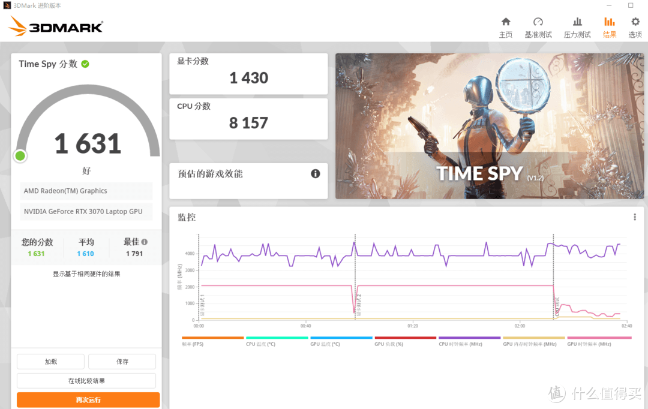648x409 pixels.
Task: Open info icon in 预估的游戏效能 panel
Action: [x=316, y=173]
